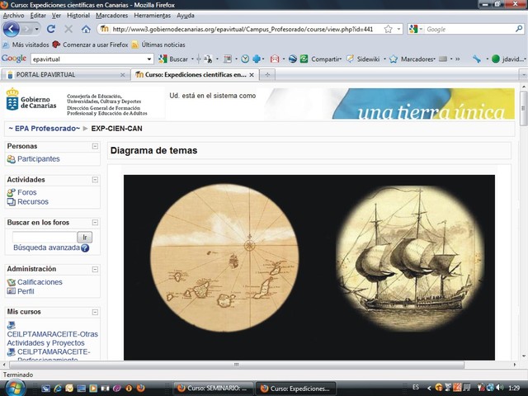The width and height of the screenshot is (528, 396).
Task: Go to the Firefox home page icon
Action: (x=86, y=30)
